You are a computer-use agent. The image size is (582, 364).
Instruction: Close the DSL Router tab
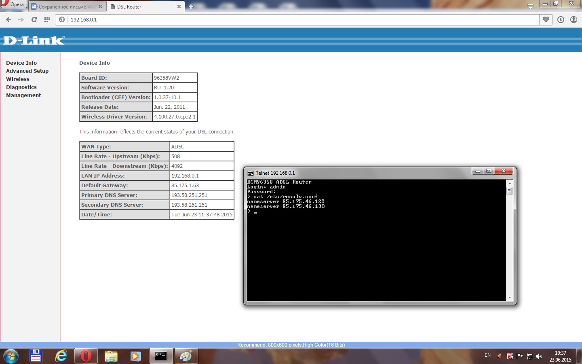[179, 6]
